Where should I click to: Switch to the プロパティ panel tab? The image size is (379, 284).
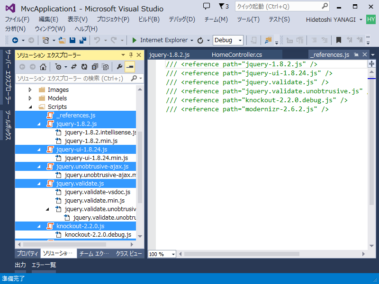[x=27, y=253]
